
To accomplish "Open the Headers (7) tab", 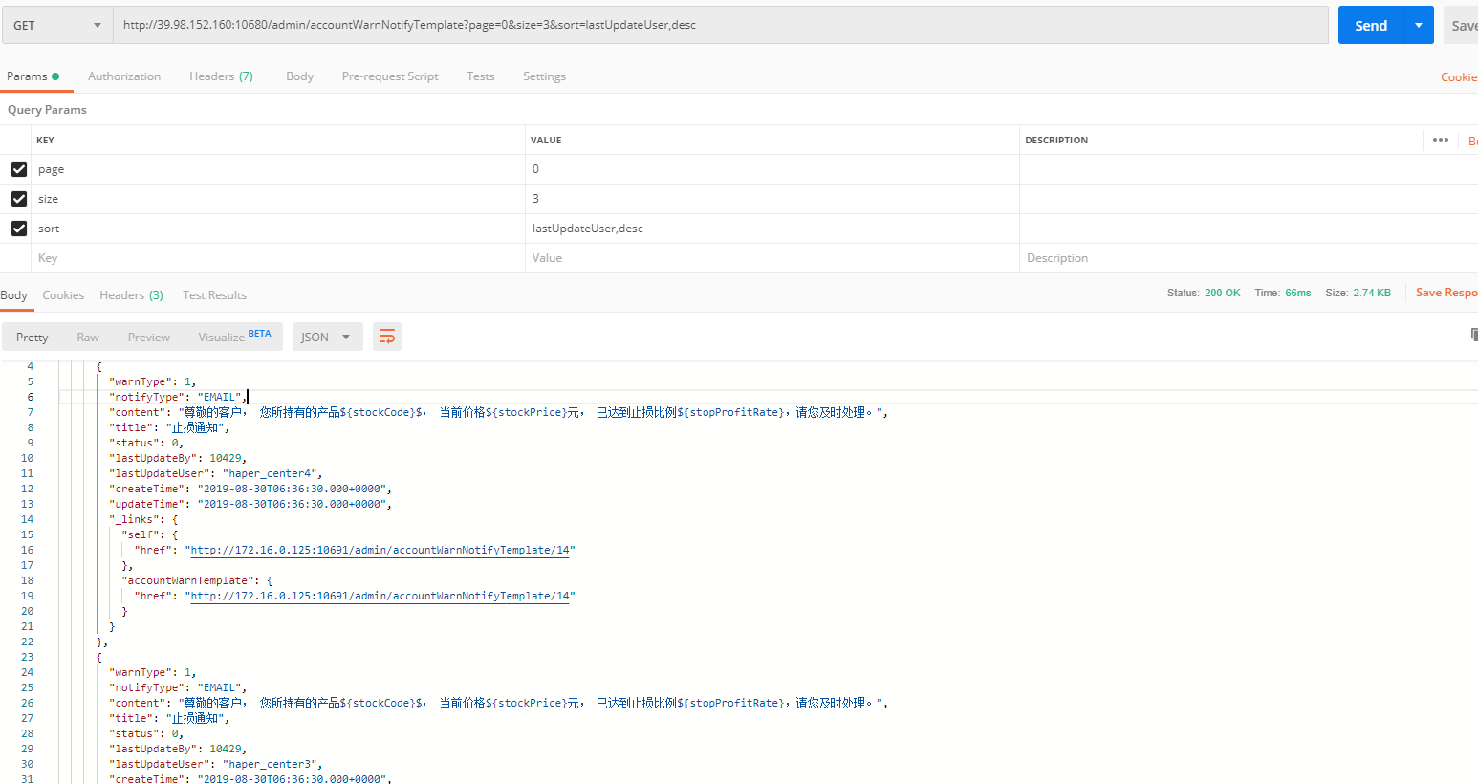I will point(221,76).
